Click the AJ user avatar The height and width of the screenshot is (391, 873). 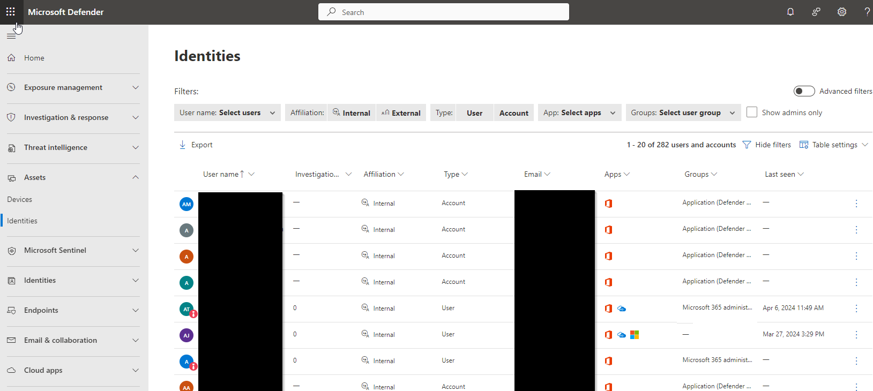(186, 335)
